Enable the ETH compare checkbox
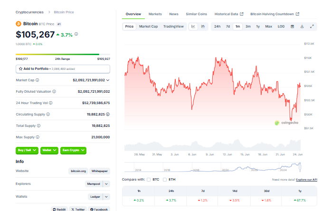331x211 pixels. pos(165,180)
